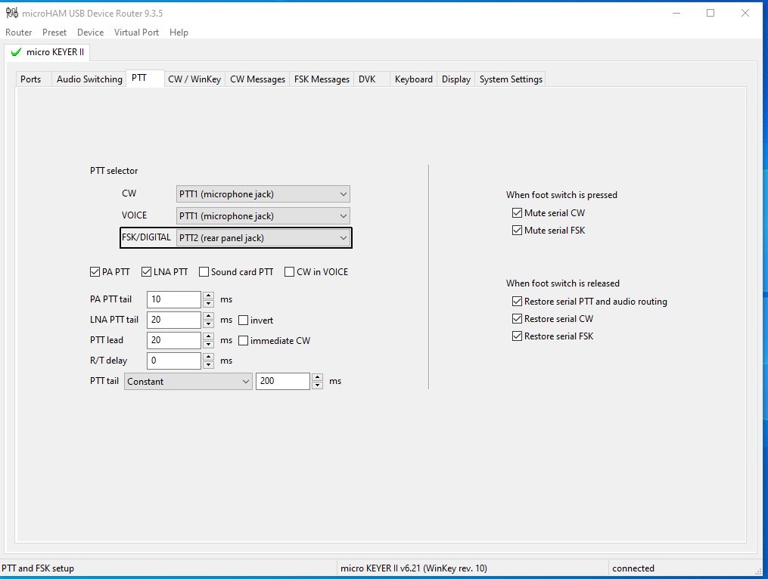The height and width of the screenshot is (579, 768).
Task: Decrease R/T delay with down arrow
Action: coord(209,364)
